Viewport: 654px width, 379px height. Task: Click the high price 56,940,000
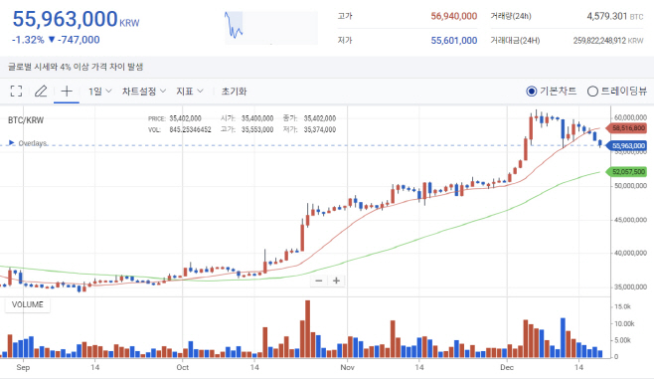point(454,16)
